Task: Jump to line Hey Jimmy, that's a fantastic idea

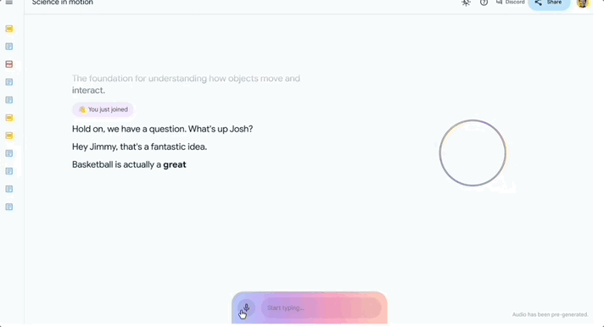Action: [x=139, y=147]
